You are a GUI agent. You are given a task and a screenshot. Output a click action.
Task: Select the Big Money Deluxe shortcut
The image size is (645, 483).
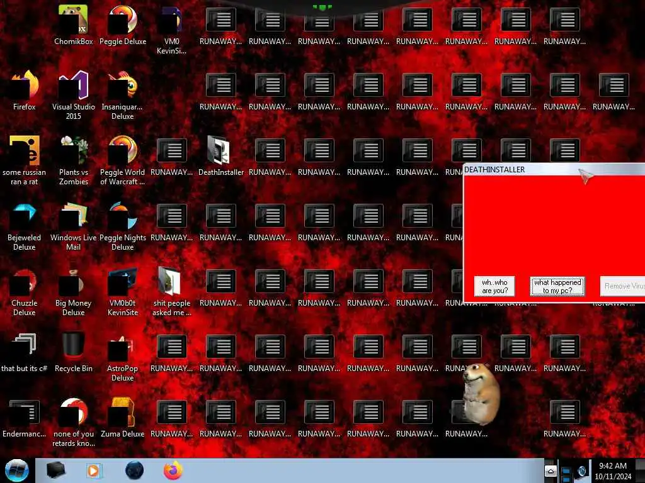(73, 292)
